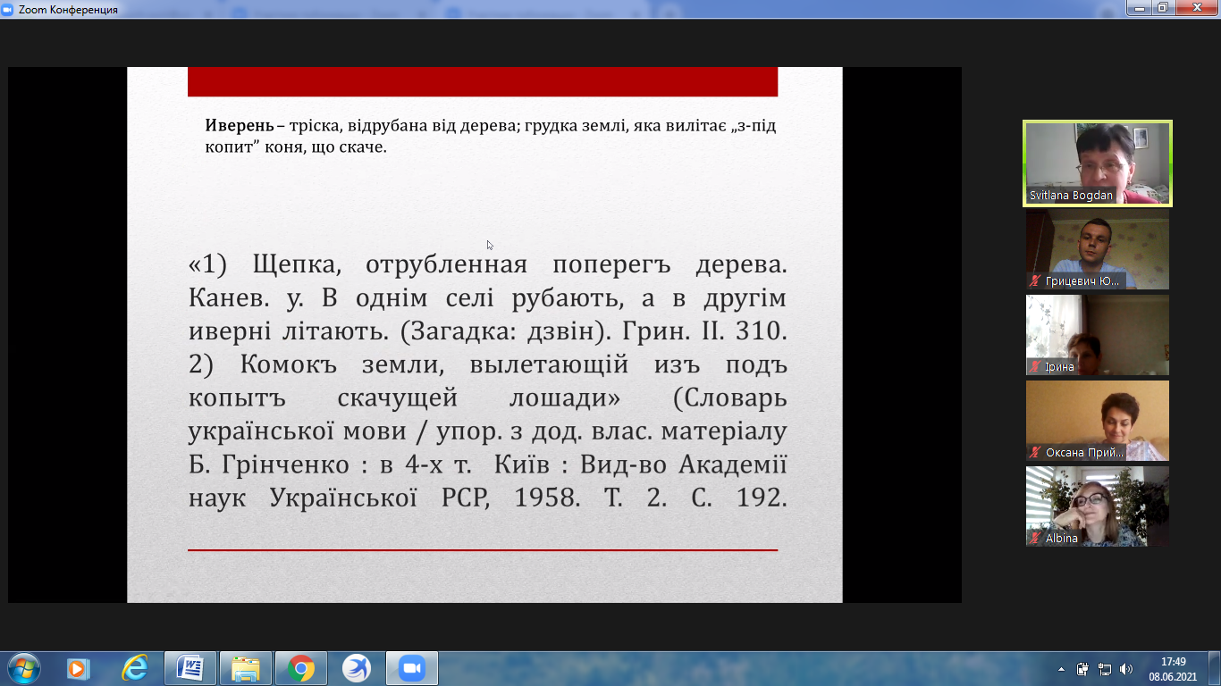Click the muted mic icon on Ірина's video
The height and width of the screenshot is (686, 1221).
[x=1035, y=367]
